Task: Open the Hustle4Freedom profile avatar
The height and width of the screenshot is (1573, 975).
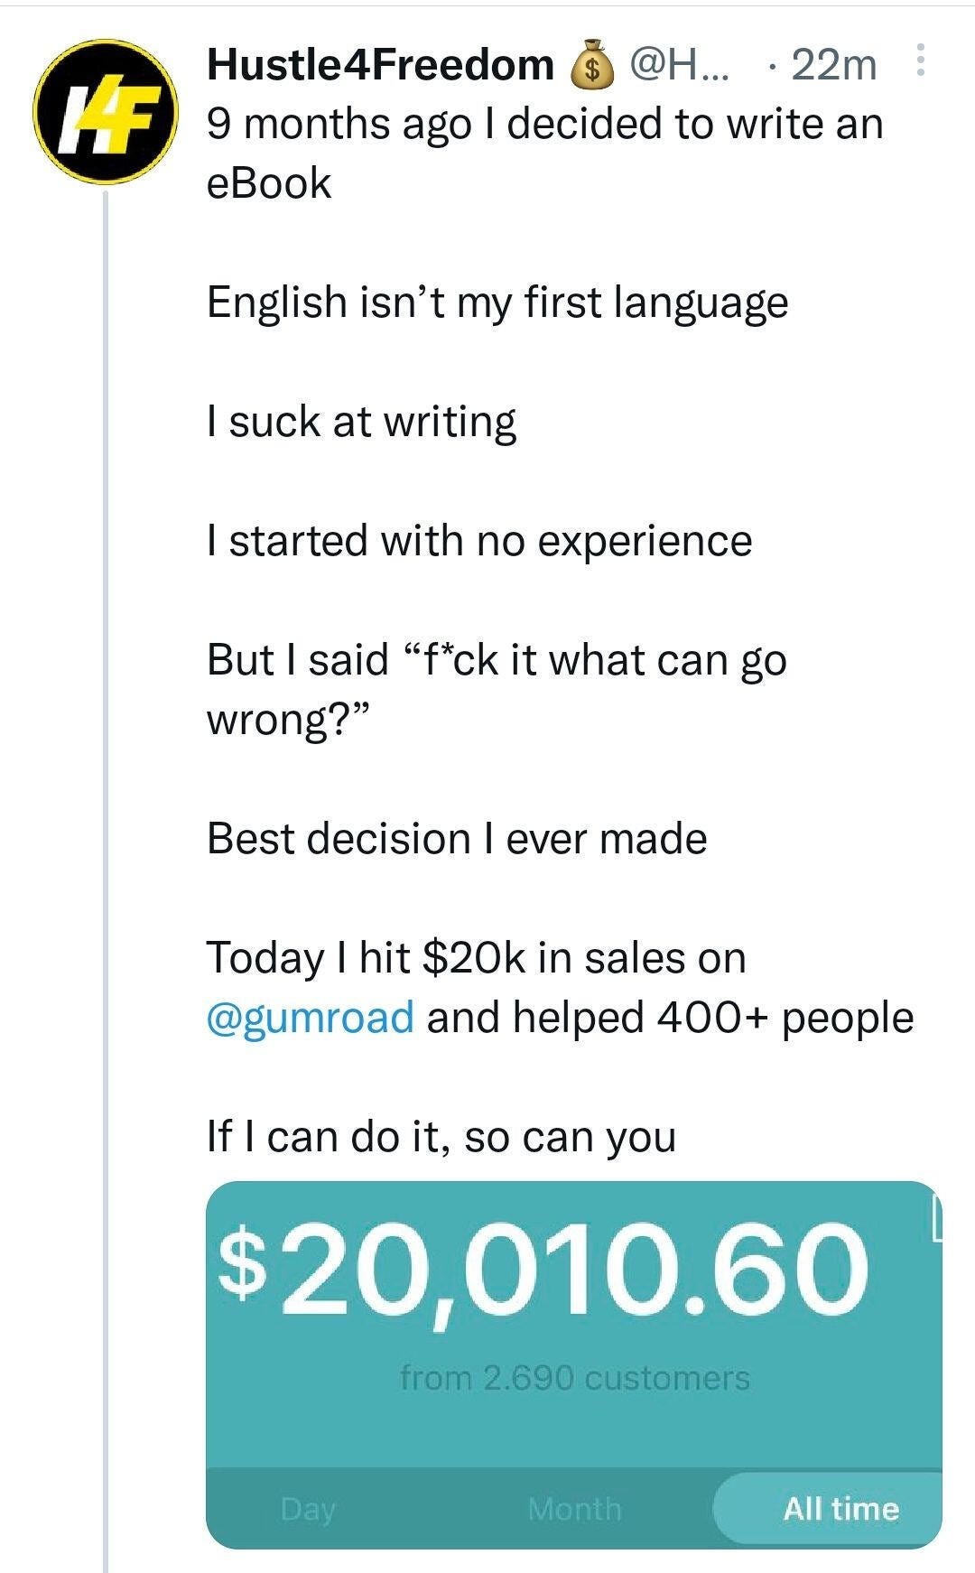Action: coord(106,112)
